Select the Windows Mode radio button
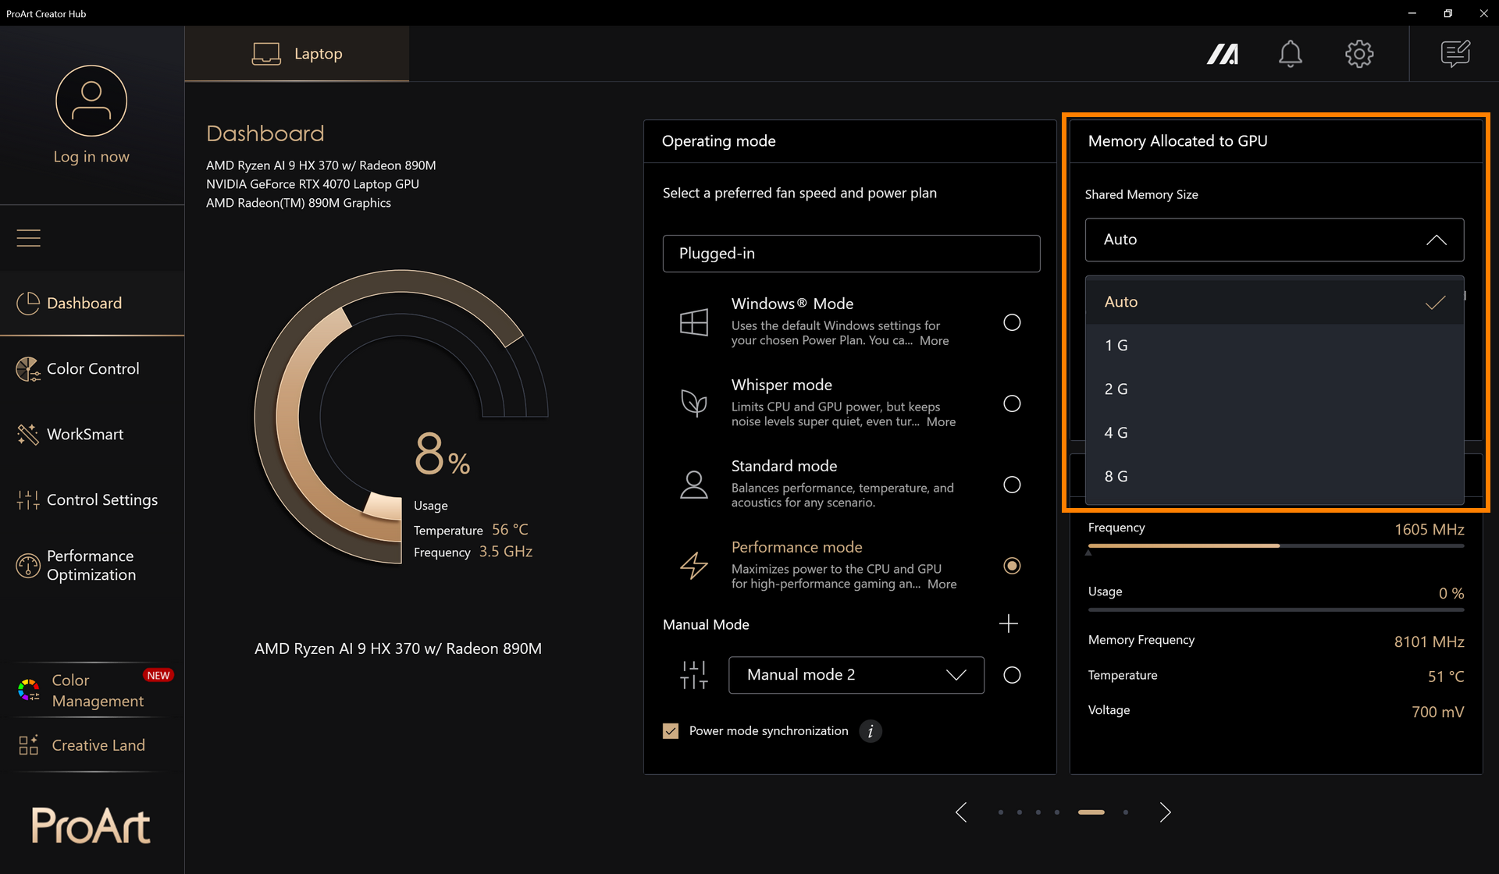1499x874 pixels. [x=1012, y=322]
